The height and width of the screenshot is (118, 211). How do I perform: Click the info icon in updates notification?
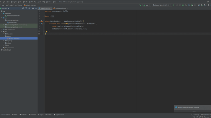pyautogui.click(x=176, y=107)
